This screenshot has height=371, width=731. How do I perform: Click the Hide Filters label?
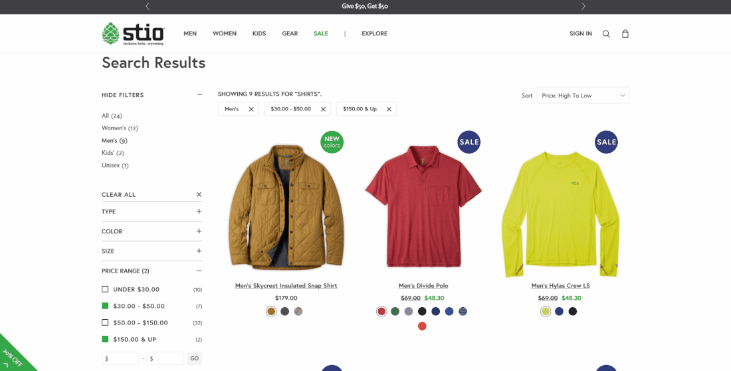click(x=123, y=94)
